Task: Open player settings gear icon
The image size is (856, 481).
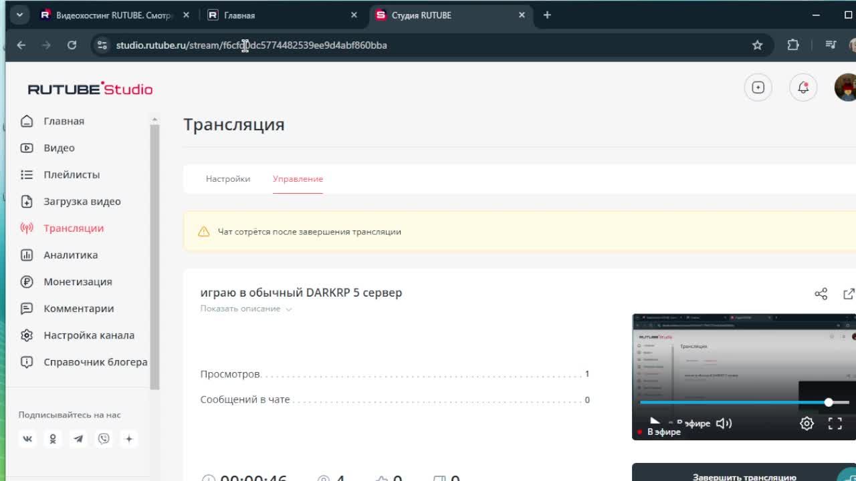Action: coord(807,424)
